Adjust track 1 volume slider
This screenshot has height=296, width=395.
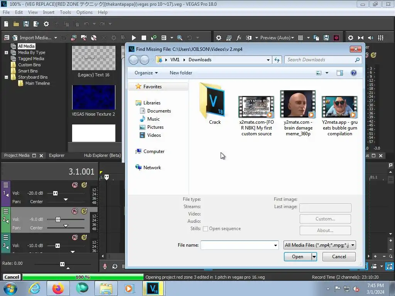tap(56, 193)
